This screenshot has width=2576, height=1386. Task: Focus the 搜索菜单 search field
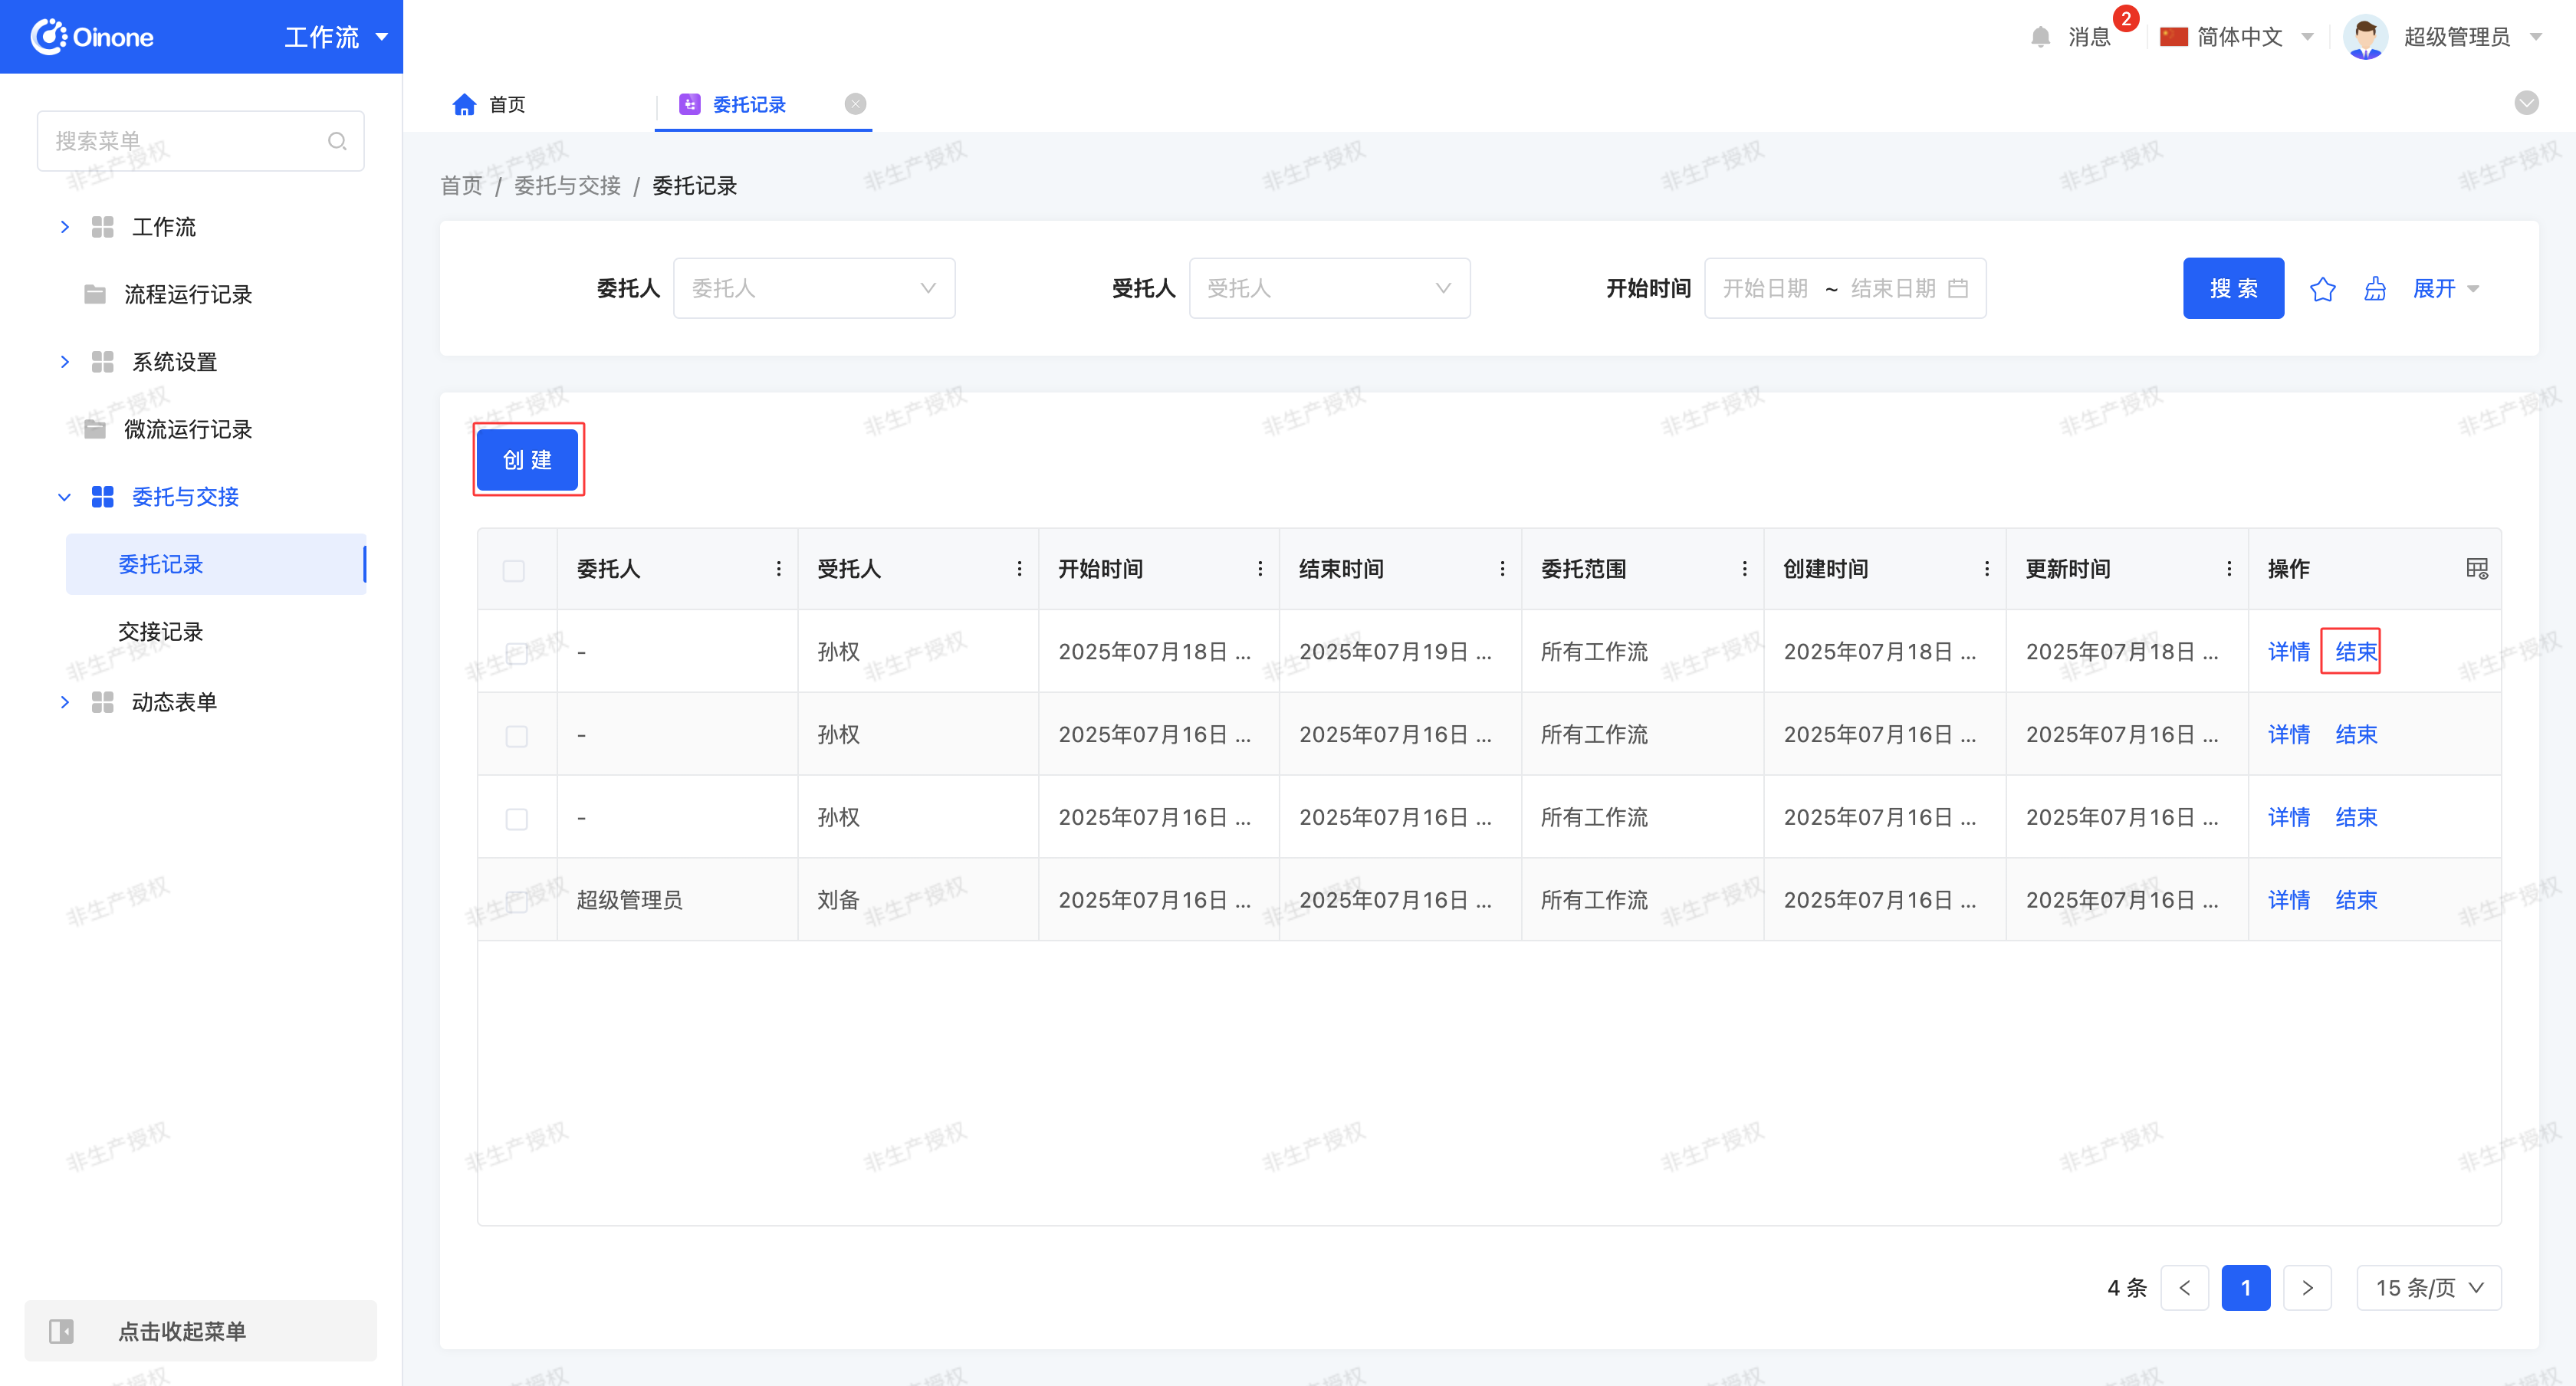pos(200,141)
